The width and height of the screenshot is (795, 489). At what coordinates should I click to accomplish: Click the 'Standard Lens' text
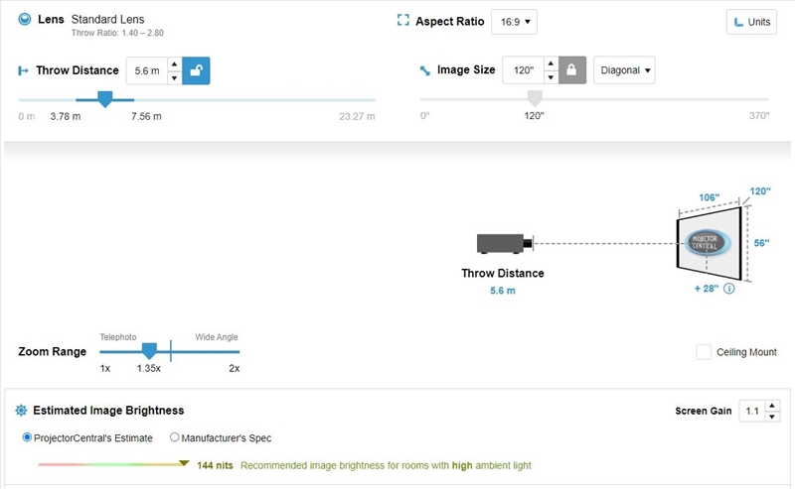click(x=107, y=19)
